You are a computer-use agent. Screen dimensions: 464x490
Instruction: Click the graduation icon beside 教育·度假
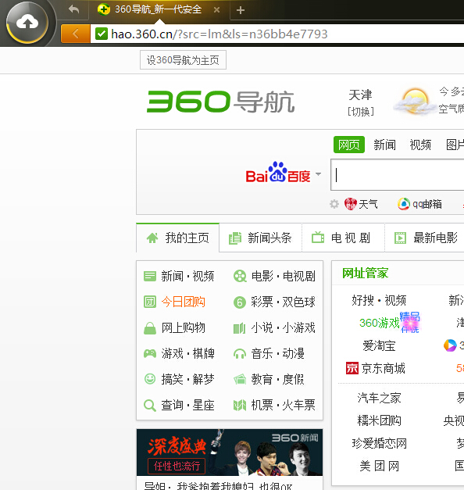240,380
